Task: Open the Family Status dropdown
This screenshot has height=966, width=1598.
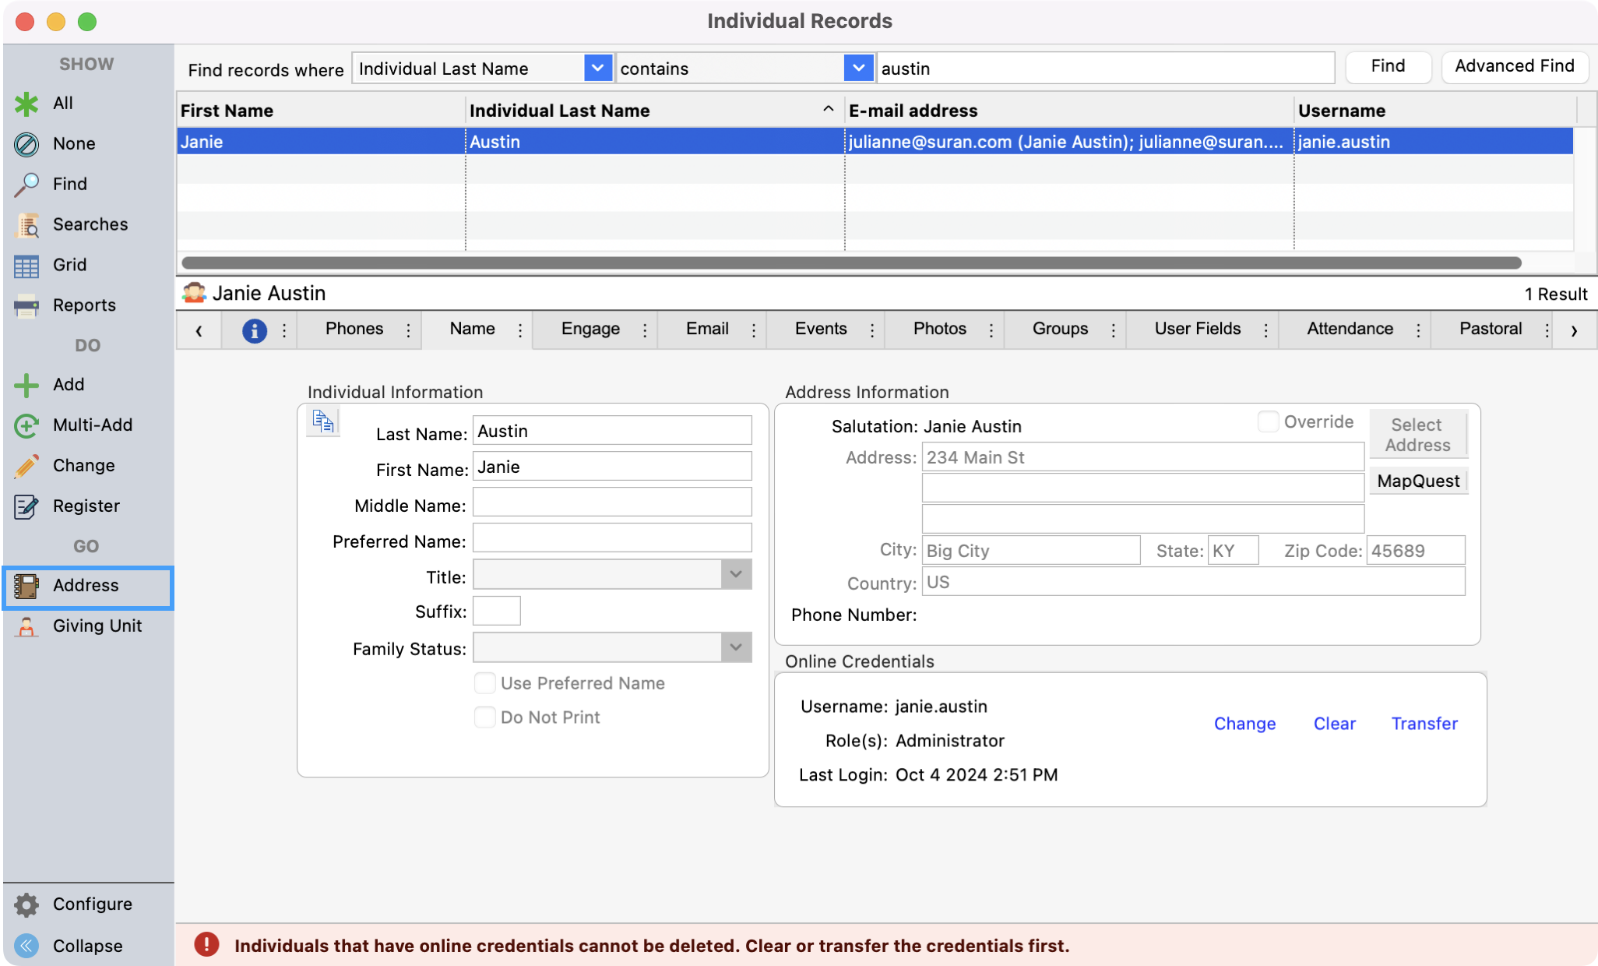Action: pos(735,648)
